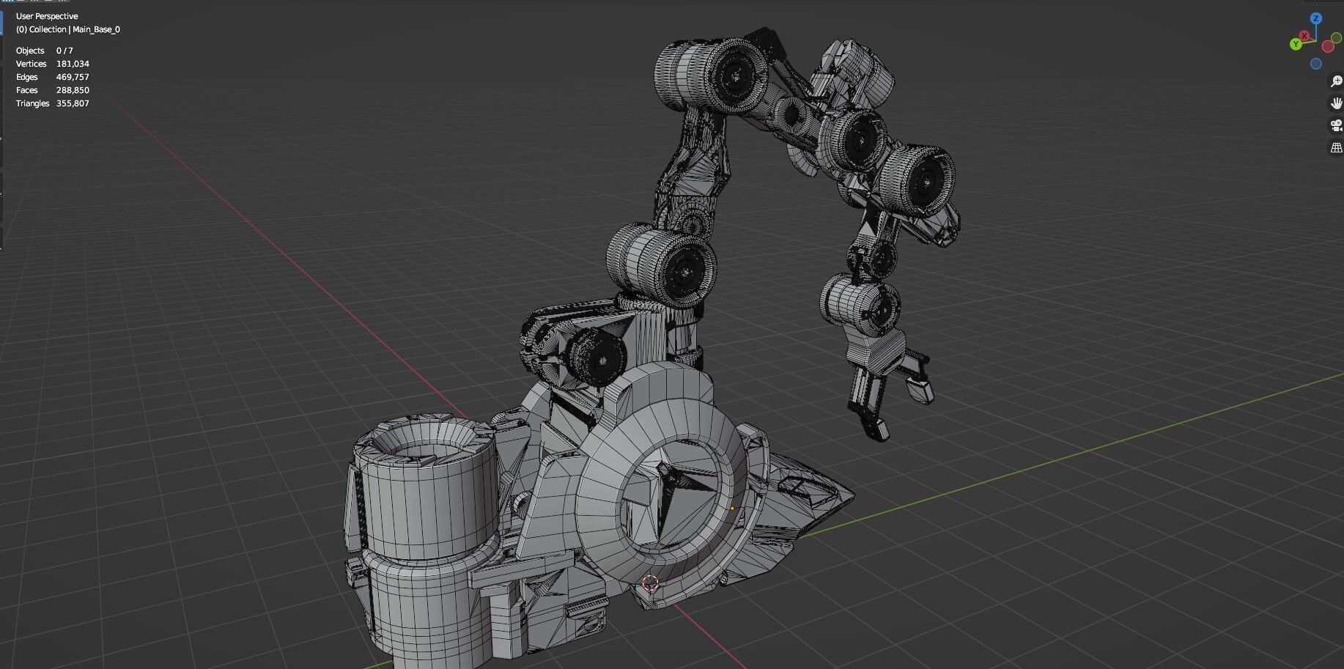Viewport: 1344px width, 669px height.
Task: Click the zoom view magnifier icon
Action: pos(1336,81)
